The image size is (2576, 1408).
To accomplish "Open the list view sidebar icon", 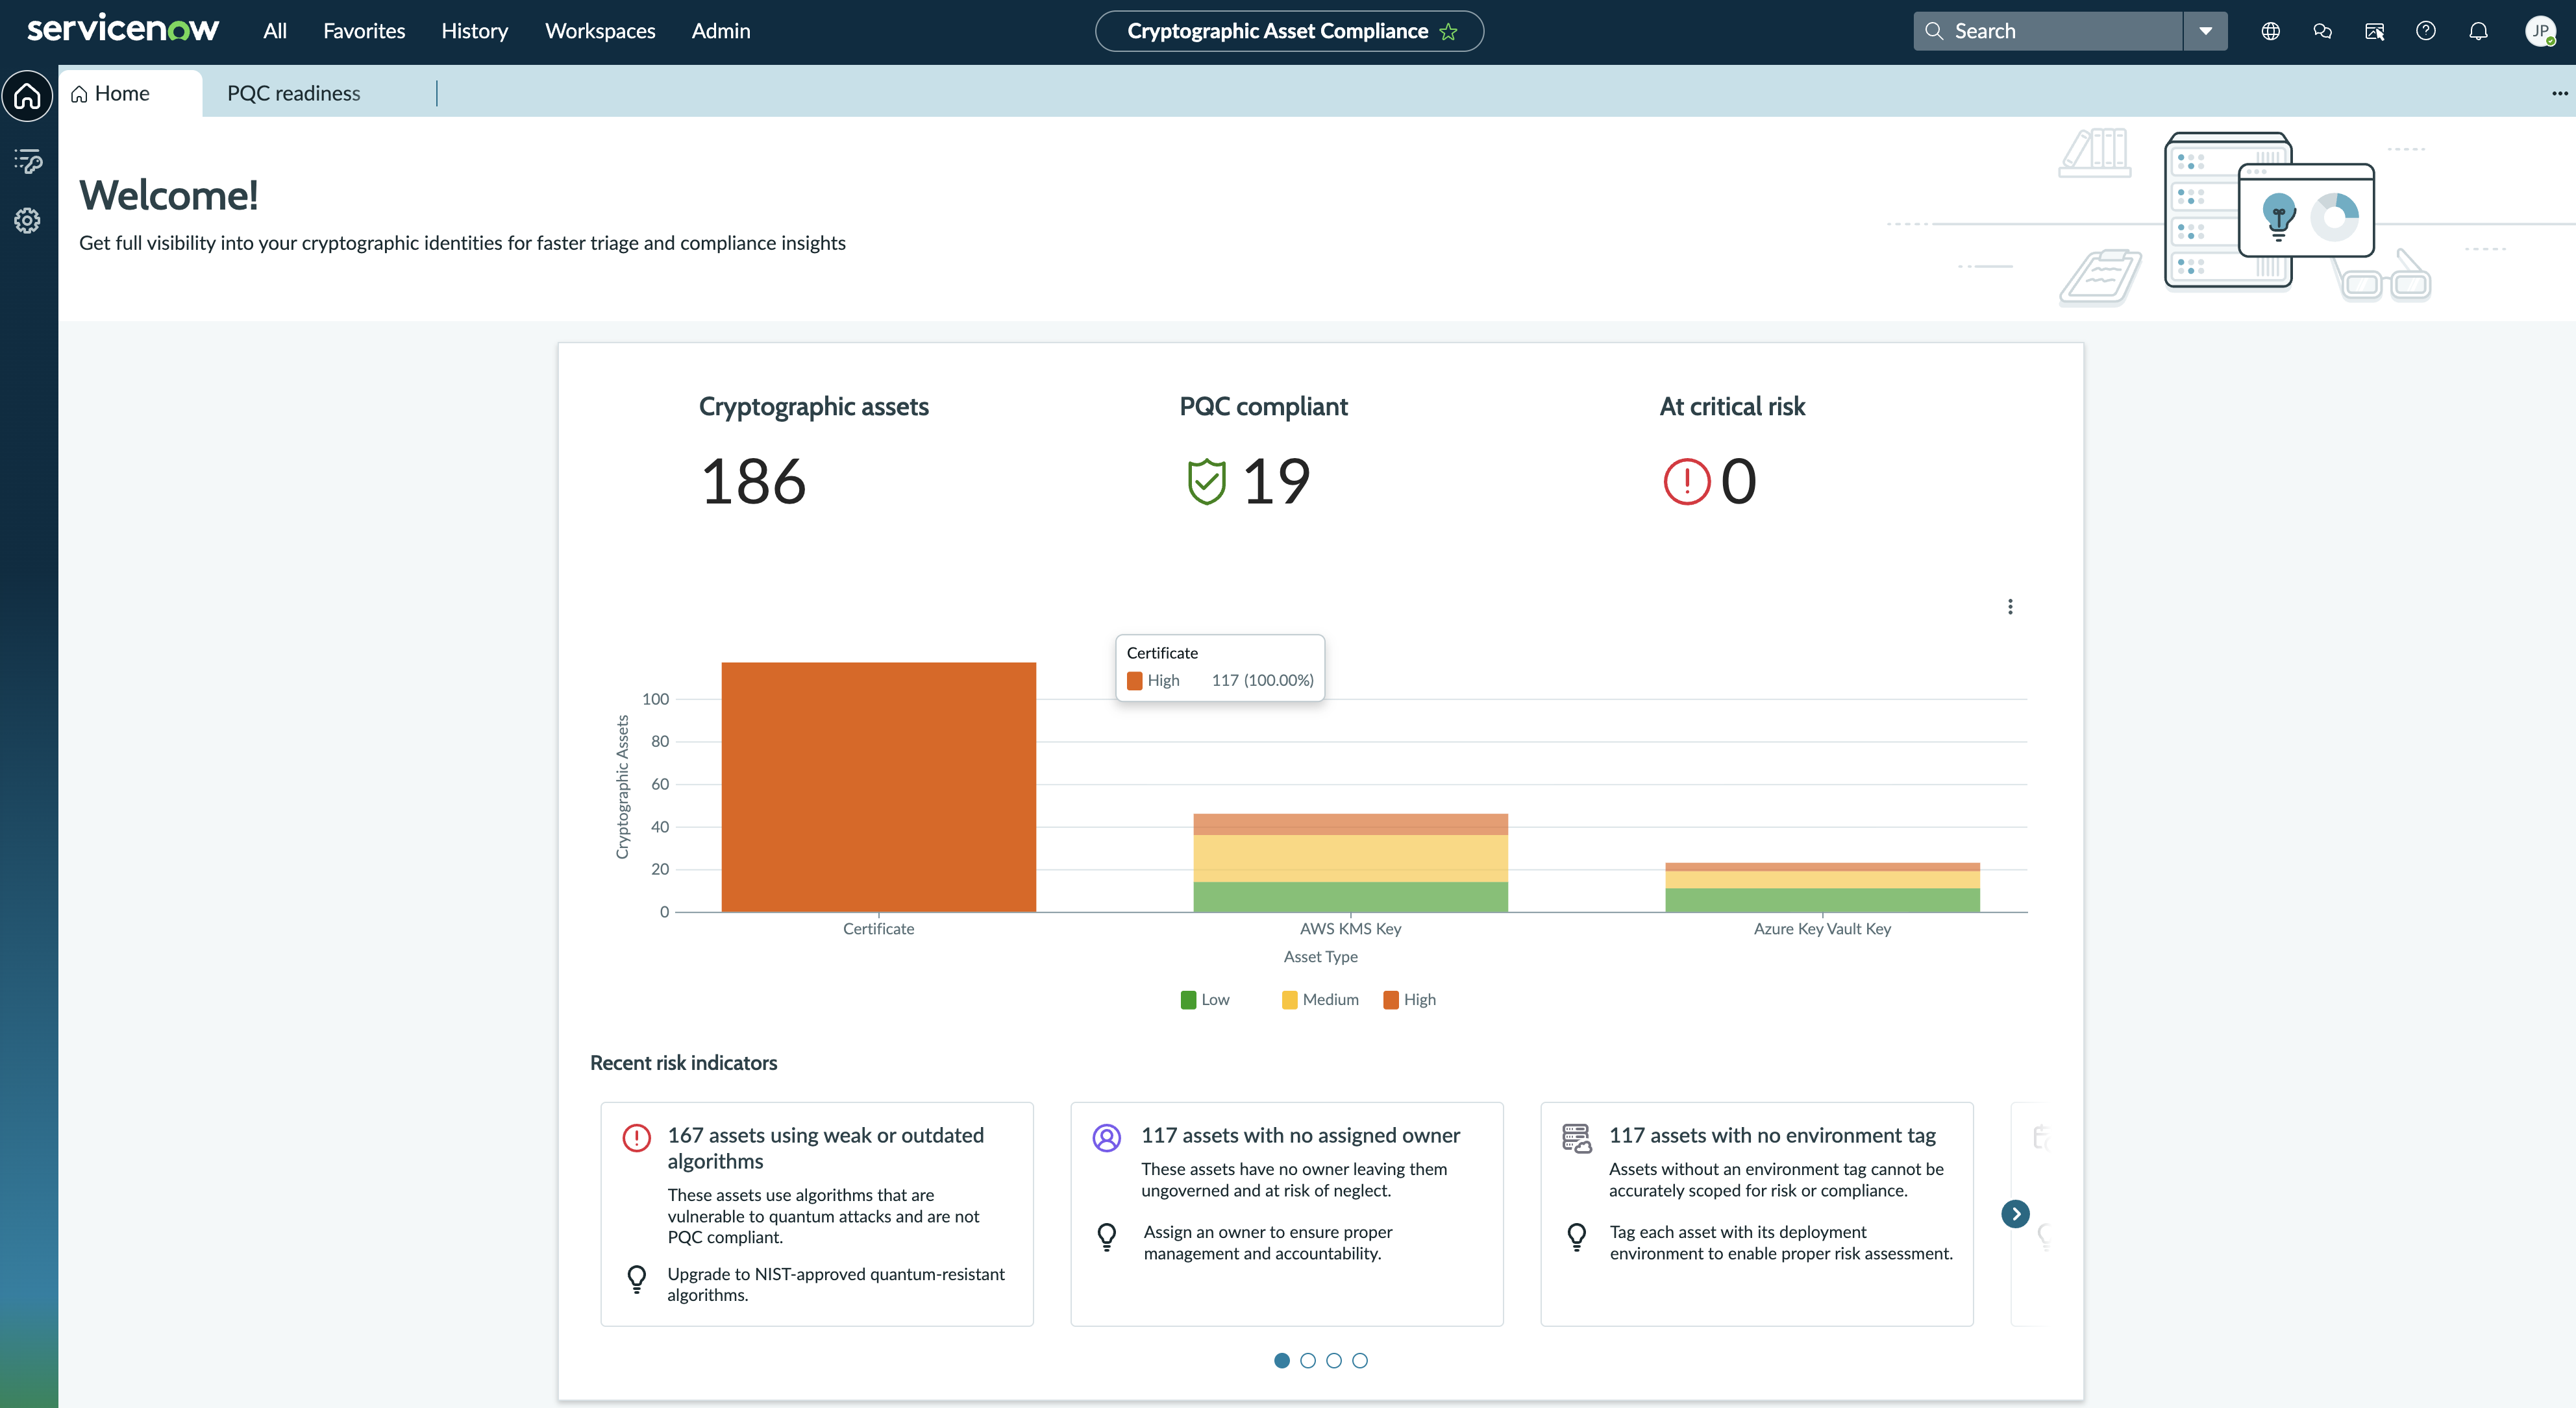I will point(28,160).
